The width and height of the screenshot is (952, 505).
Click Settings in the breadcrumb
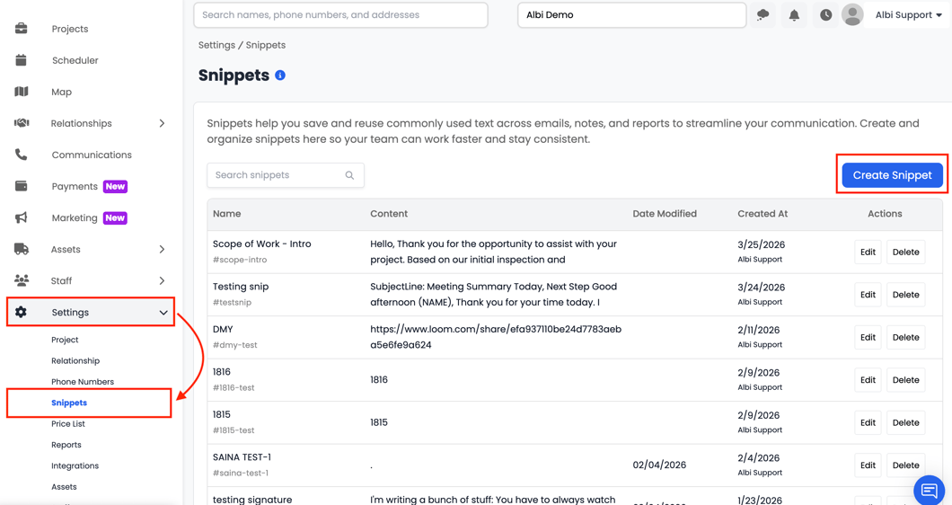click(216, 45)
